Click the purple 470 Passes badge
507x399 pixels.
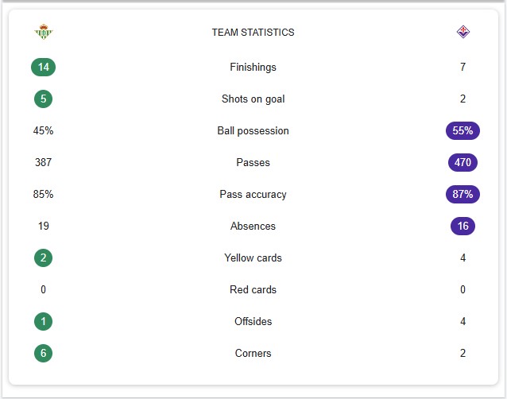pyautogui.click(x=462, y=162)
